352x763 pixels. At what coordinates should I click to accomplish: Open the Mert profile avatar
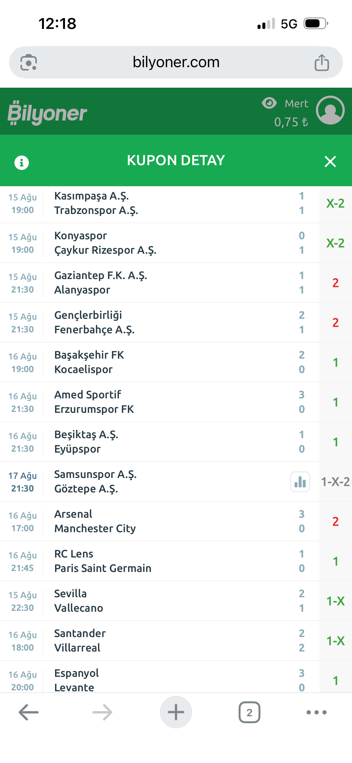(330, 110)
